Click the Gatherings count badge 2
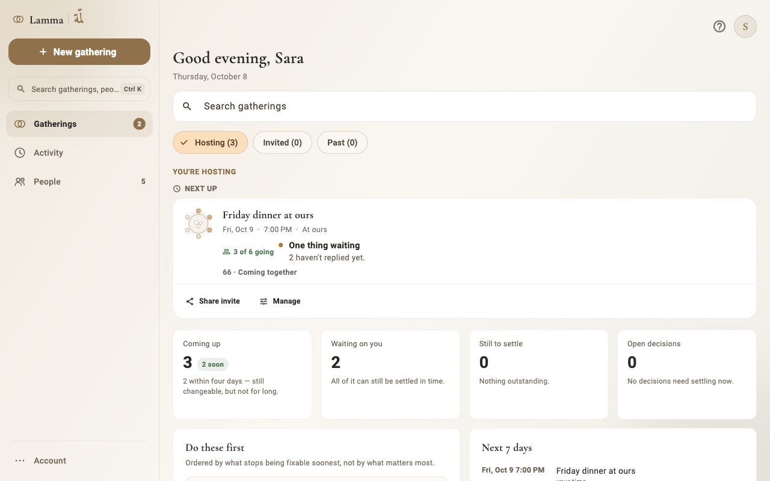The height and width of the screenshot is (481, 770). pos(139,124)
